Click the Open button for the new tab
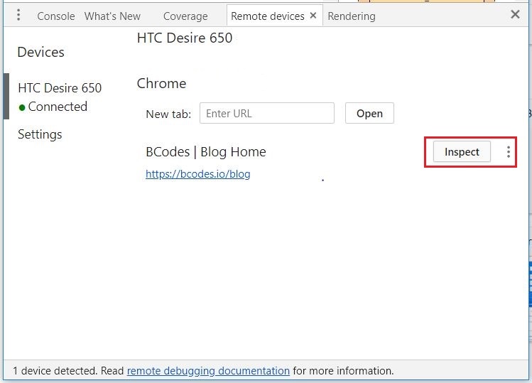Image resolution: width=532 pixels, height=383 pixels. [x=369, y=113]
